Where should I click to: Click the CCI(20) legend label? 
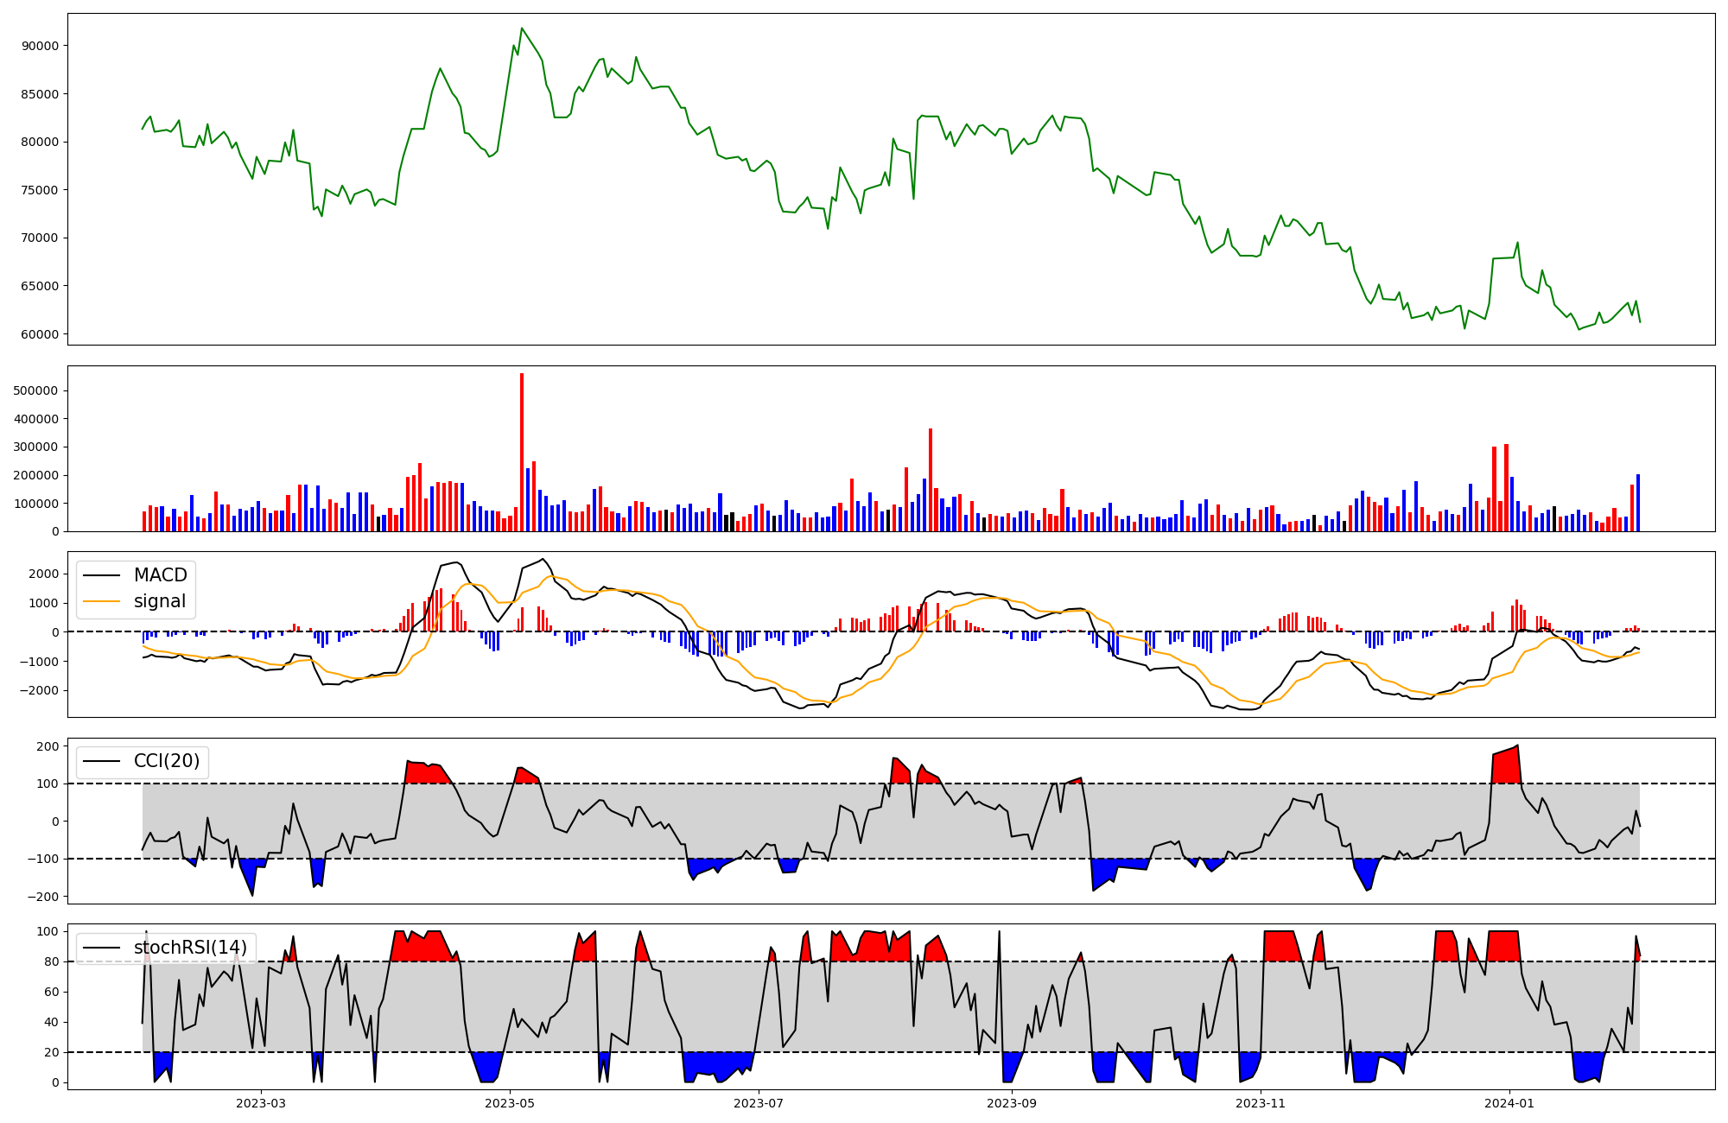[x=166, y=761]
